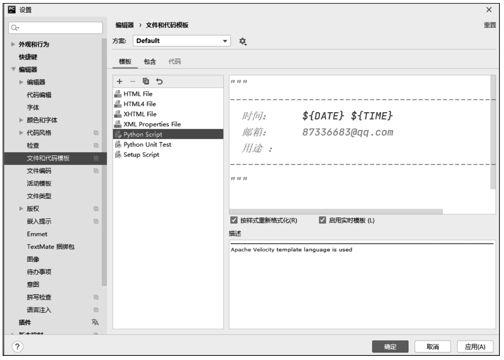504x360 pixels.
Task: Click the HTML File template icon
Action: 118,94
